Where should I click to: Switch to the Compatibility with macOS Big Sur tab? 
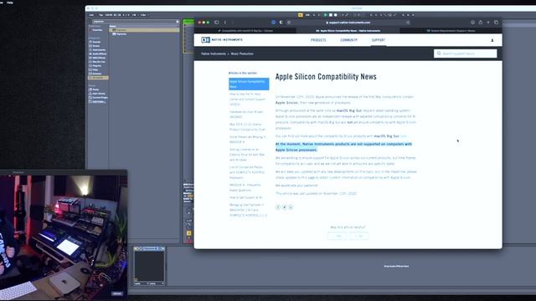(x=245, y=31)
